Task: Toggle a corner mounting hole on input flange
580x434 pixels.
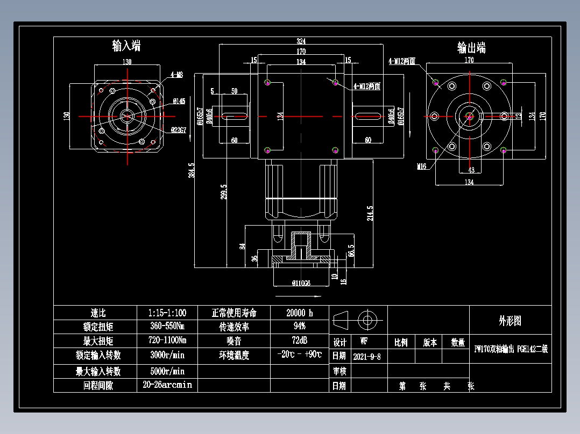Action: (x=102, y=90)
